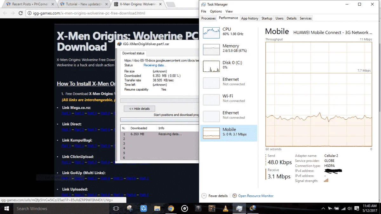Switch to the Startup tab
Viewport: 381px width, 214px height.
tap(267, 18)
